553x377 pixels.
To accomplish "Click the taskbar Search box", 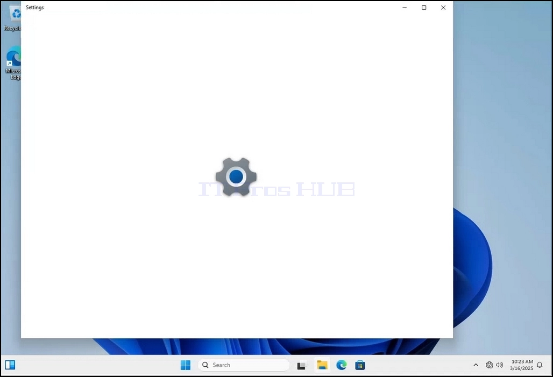I will (244, 365).
